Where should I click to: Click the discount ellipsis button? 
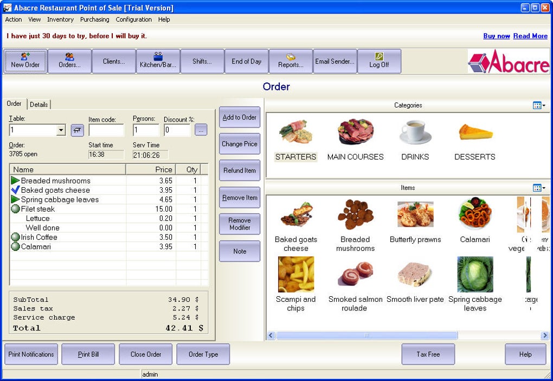[201, 130]
